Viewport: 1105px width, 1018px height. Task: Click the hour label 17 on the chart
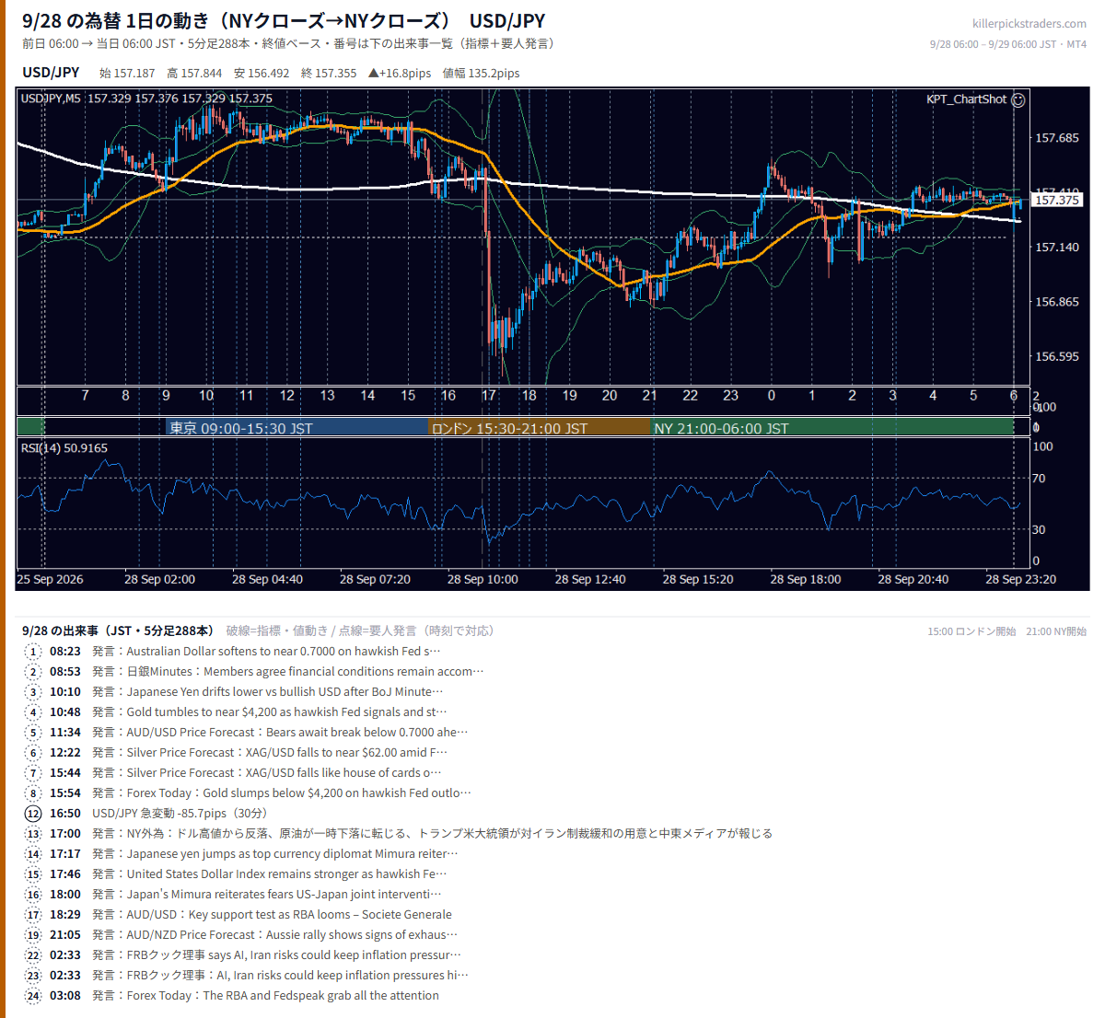coord(488,396)
